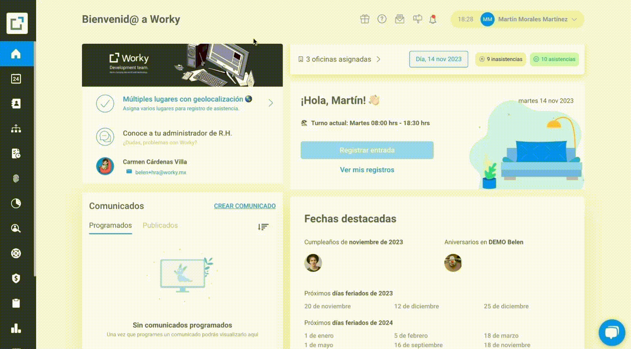Open the dollar shield payroll icon
The image size is (631, 349).
coord(16,278)
